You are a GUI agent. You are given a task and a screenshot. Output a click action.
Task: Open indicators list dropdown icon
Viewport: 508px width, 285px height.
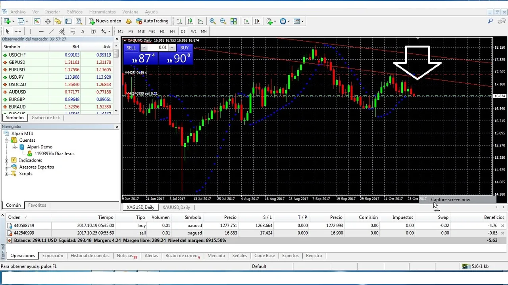pyautogui.click(x=271, y=21)
